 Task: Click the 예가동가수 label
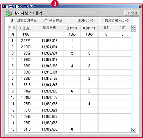pos(85,20)
